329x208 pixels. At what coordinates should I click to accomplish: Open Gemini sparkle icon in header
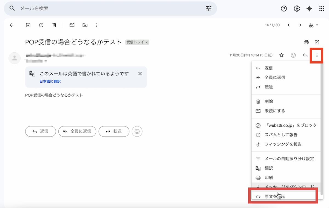pyautogui.click(x=309, y=9)
